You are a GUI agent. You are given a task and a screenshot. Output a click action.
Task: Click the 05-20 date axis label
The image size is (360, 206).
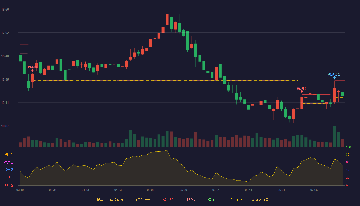pos(183,190)
